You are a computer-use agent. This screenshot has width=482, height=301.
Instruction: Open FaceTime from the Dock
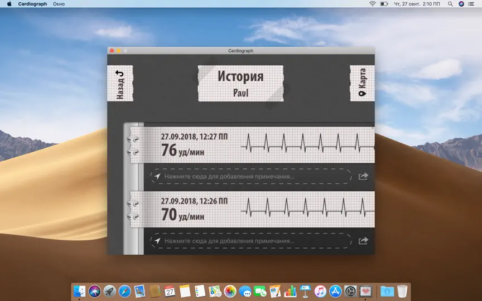pyautogui.click(x=260, y=290)
